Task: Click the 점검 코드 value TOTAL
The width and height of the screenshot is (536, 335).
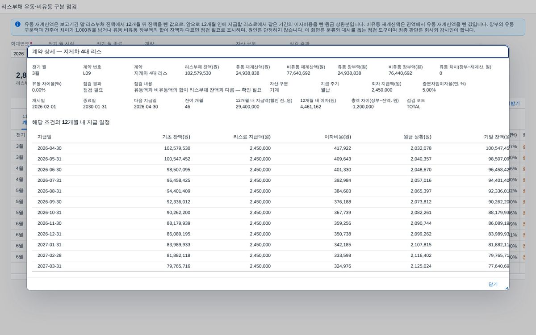Action: point(414,107)
